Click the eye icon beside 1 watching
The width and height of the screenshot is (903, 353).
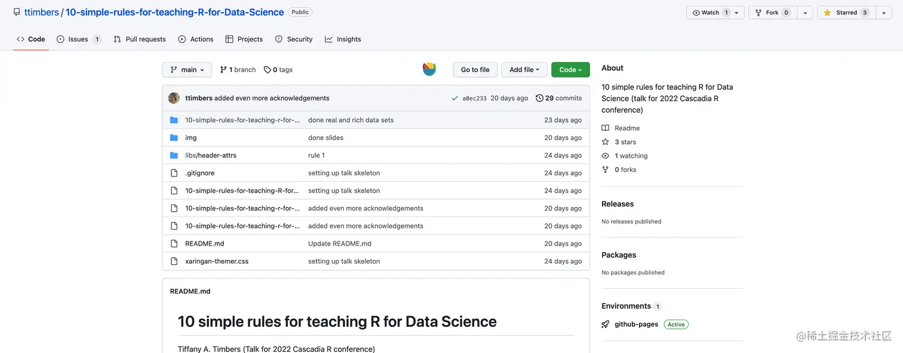pos(605,156)
